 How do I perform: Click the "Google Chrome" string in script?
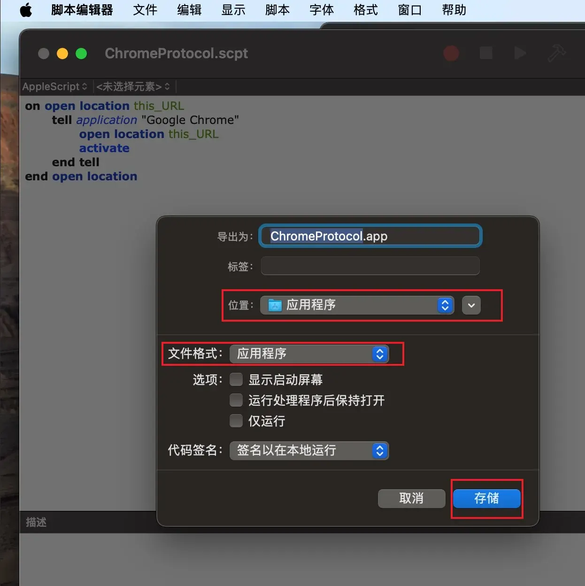click(x=190, y=120)
